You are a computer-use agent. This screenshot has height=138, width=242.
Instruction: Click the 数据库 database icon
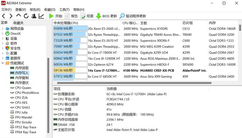pos(7,58)
